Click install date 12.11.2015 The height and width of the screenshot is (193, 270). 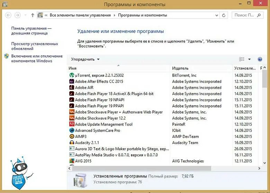click(x=243, y=161)
